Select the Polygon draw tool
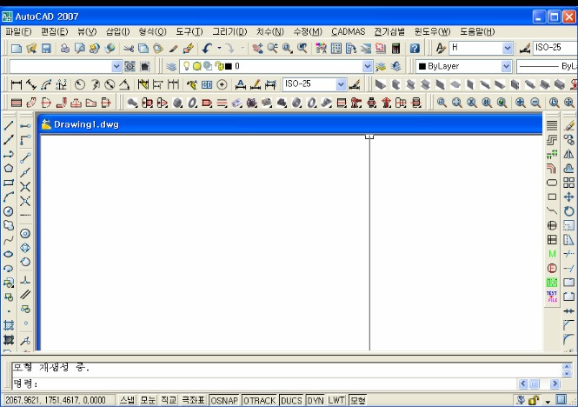Screen dimensions: 578x407 coord(9,169)
